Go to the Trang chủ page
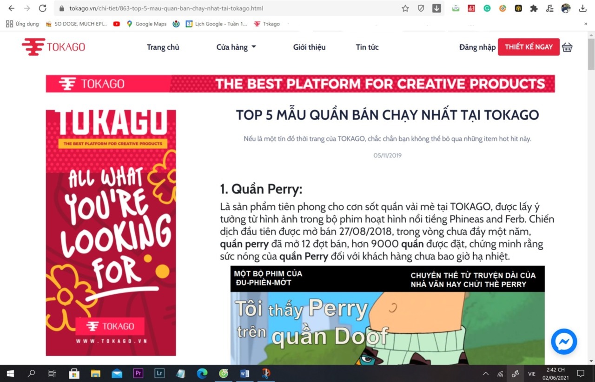This screenshot has width=595, height=382. 163,47
